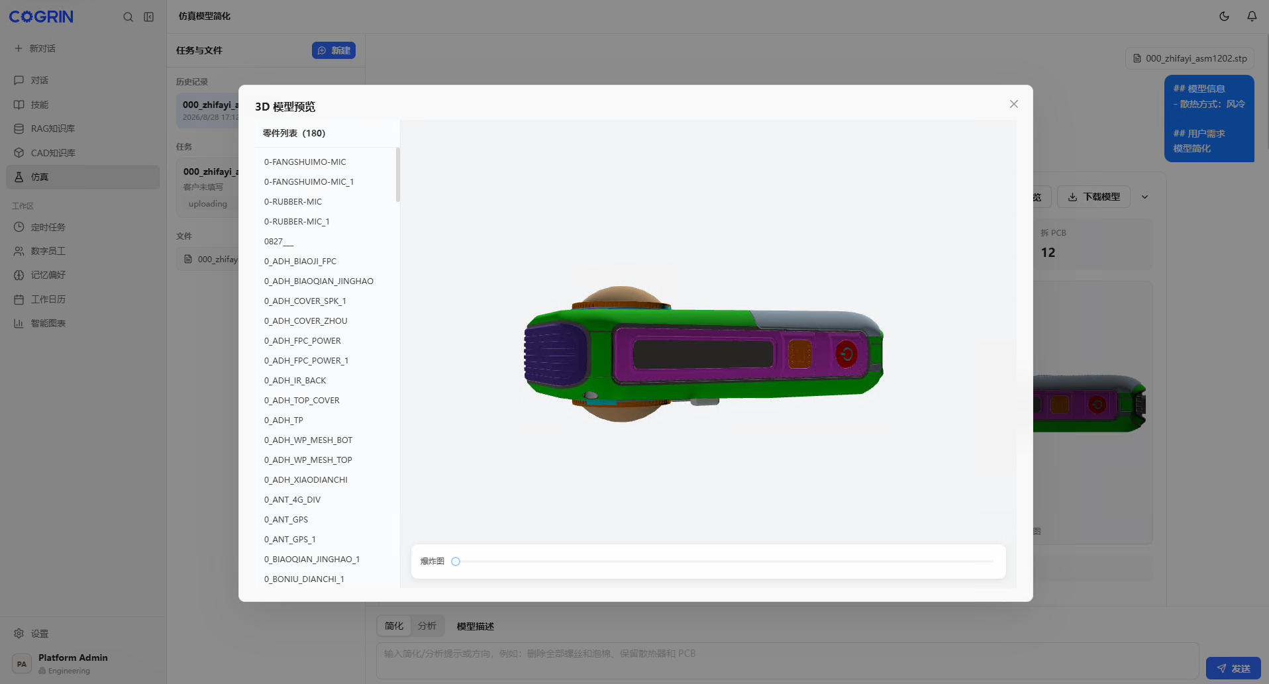Click the search icon in the sidebar header
The width and height of the screenshot is (1269, 684).
pos(128,17)
